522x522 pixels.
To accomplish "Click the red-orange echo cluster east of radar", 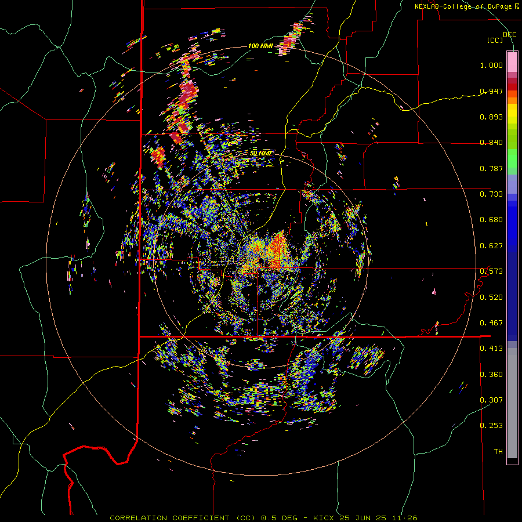I will click(277, 248).
